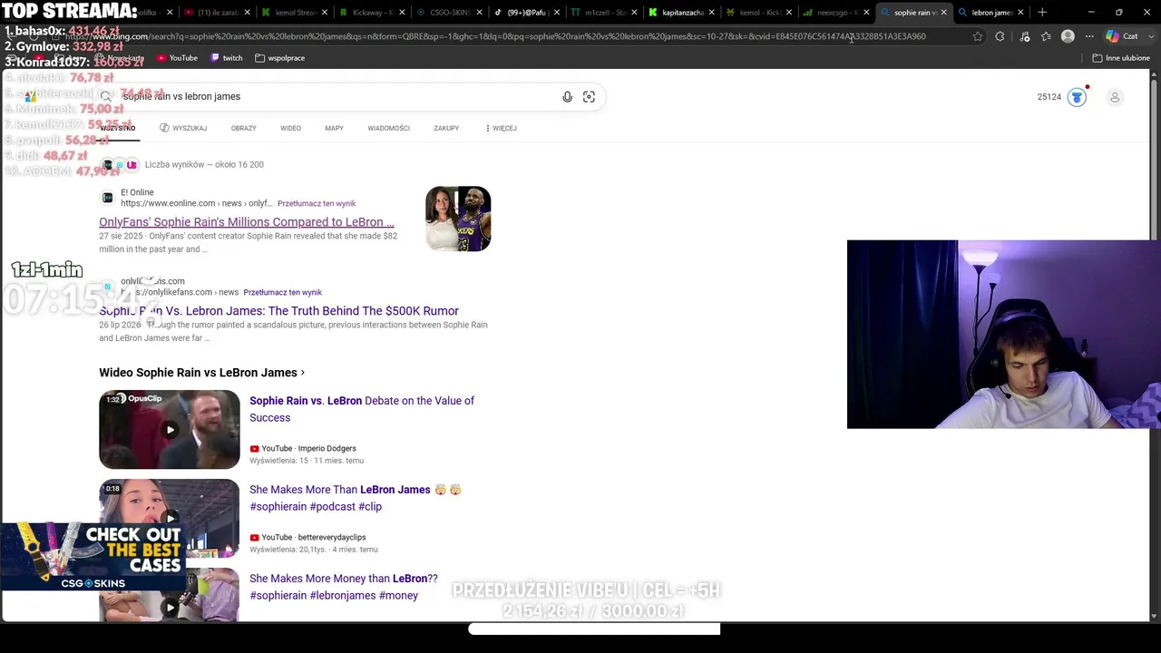This screenshot has height=653, width=1161.
Task: Select the WIDEO results tab
Action: tap(290, 128)
